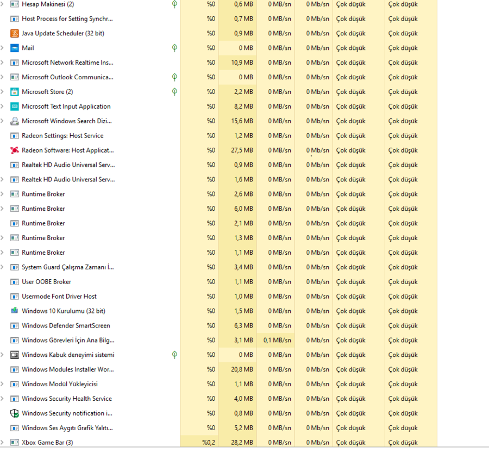
Task: Click the Host Process for Setting Synchr... icon
Action: (x=14, y=18)
